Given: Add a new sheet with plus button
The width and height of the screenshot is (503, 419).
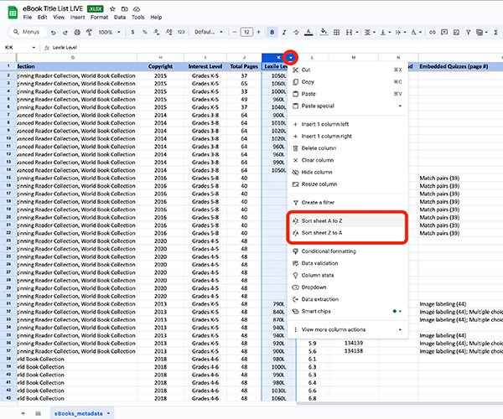Looking at the screenshot, I should [x=23, y=413].
